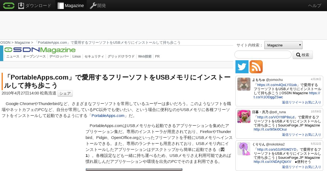The image size is (327, 171).
Task: Click 返信リツイートお気に入り under くりりん tweet
Action: (302, 167)
